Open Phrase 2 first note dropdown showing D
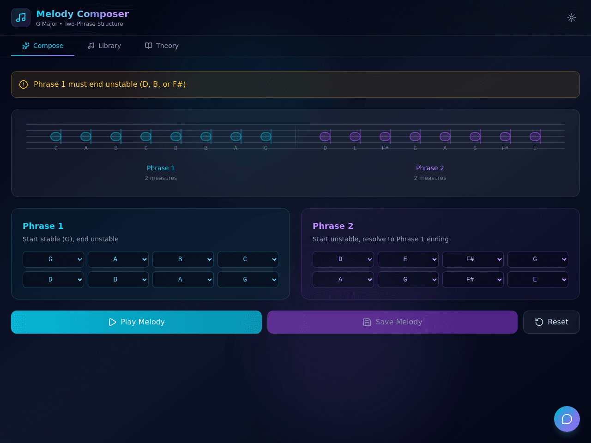591x443 pixels. click(x=343, y=259)
